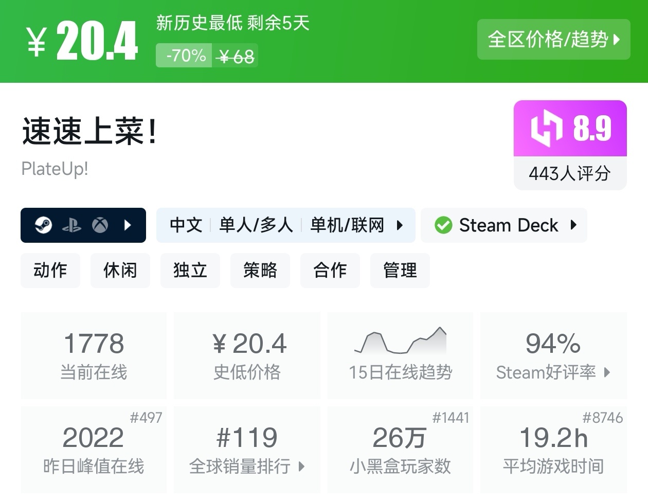Expand language and mode details arrow

point(400,225)
